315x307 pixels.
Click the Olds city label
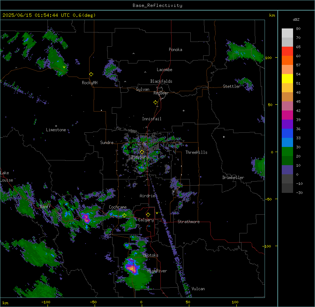coord(142,144)
